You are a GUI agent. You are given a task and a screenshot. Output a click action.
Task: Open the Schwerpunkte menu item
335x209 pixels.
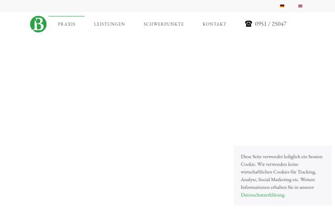[x=164, y=24]
